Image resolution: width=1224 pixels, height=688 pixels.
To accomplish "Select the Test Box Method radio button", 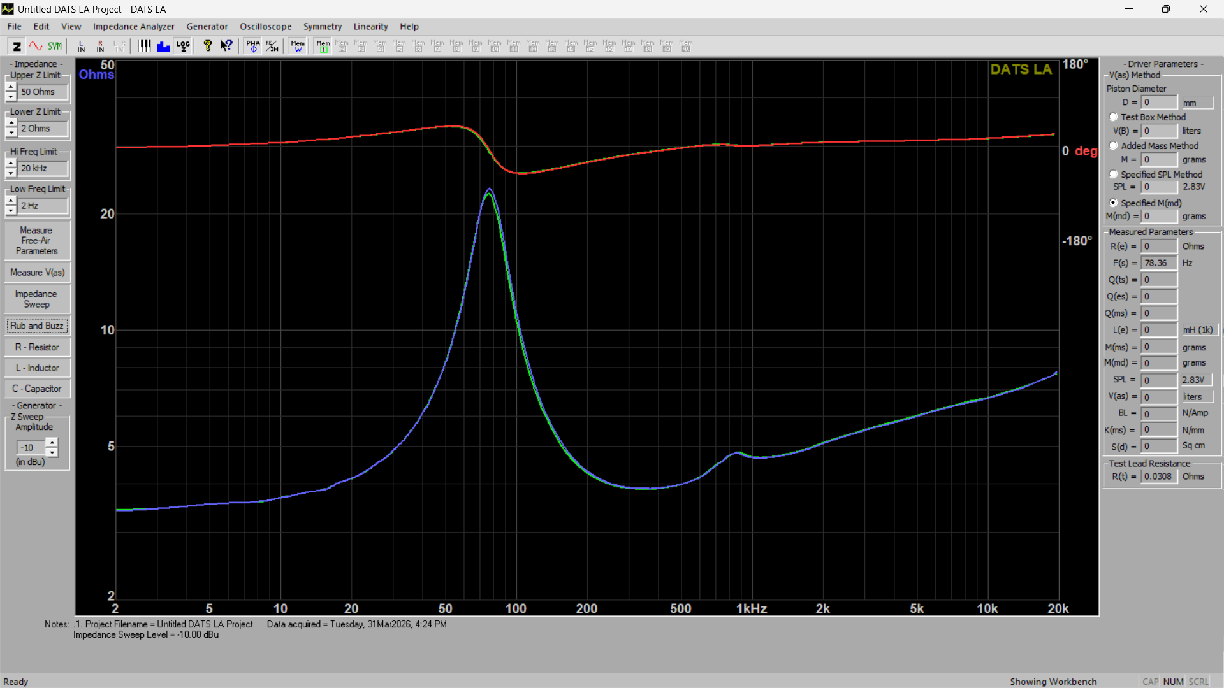I will click(x=1114, y=117).
